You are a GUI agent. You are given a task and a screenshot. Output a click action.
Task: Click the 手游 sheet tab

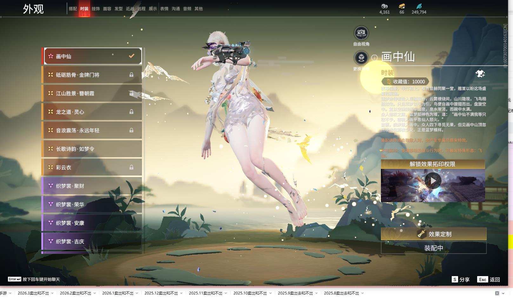point(3,293)
